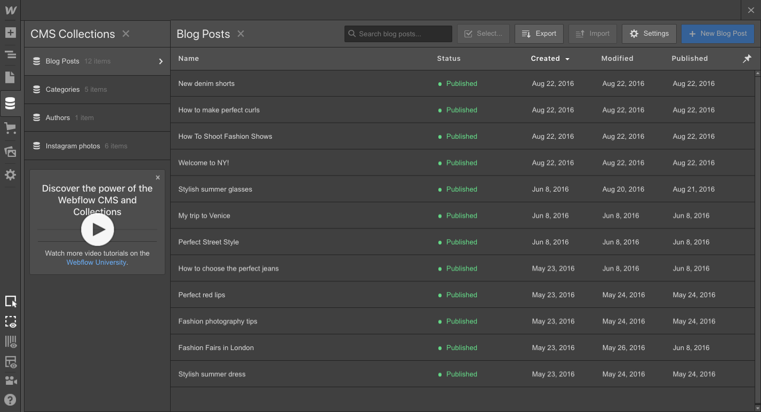
Task: Open the project Settings gear in sidebar
Action: point(10,175)
